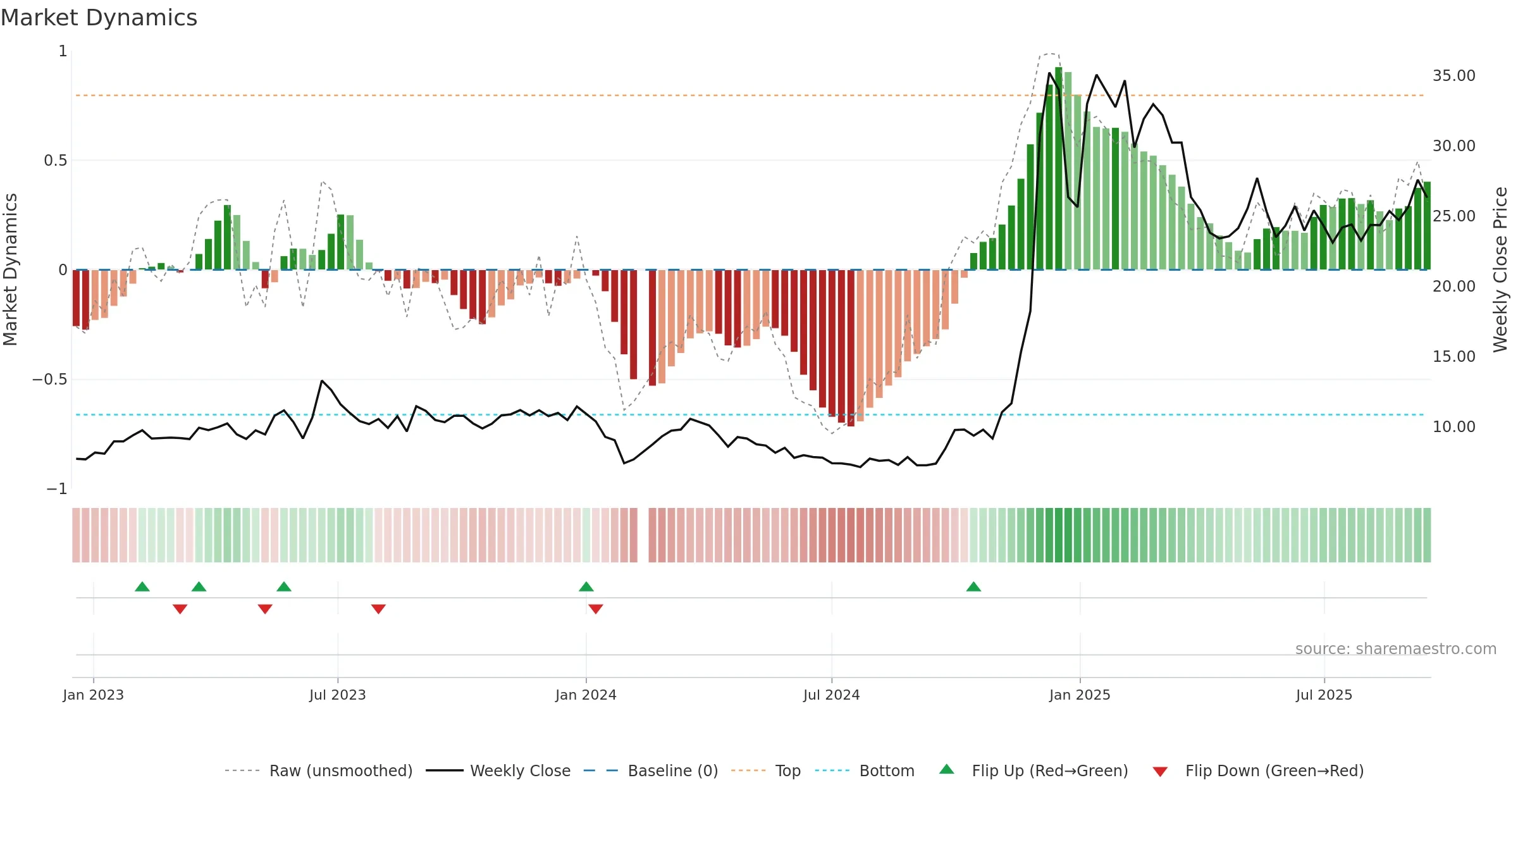
Task: Click the Flip Up triangle in February 2023
Action: pos(142,586)
